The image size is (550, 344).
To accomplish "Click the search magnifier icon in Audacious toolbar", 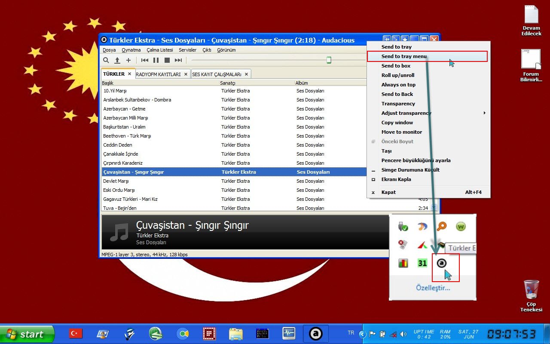I will [106, 60].
